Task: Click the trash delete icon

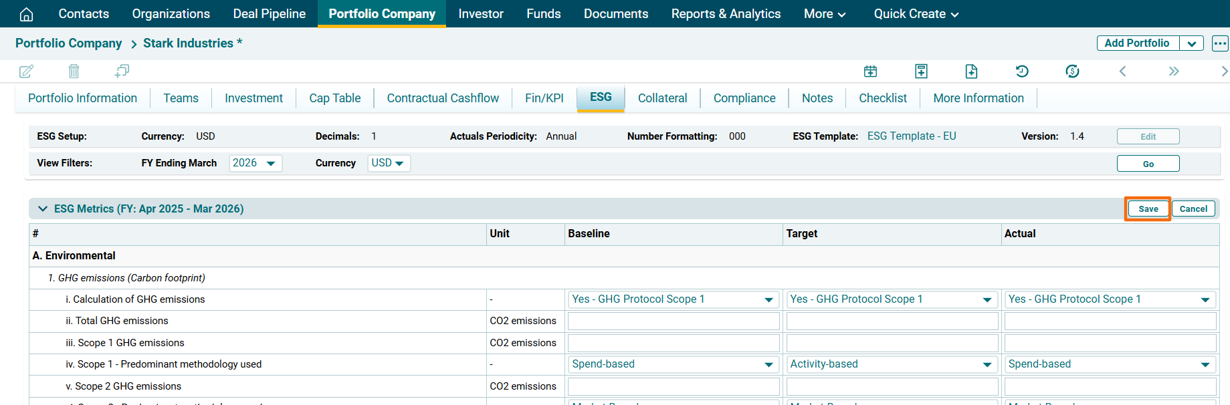Action: tap(74, 72)
